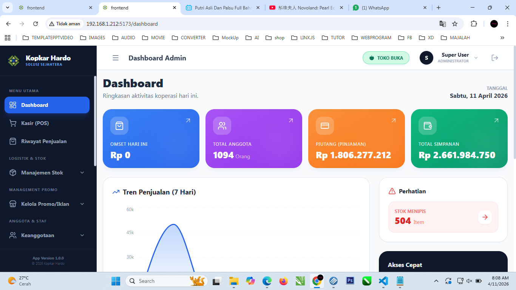Image resolution: width=516 pixels, height=290 pixels.
Task: Toggle the Toko Buka store status
Action: tap(386, 58)
